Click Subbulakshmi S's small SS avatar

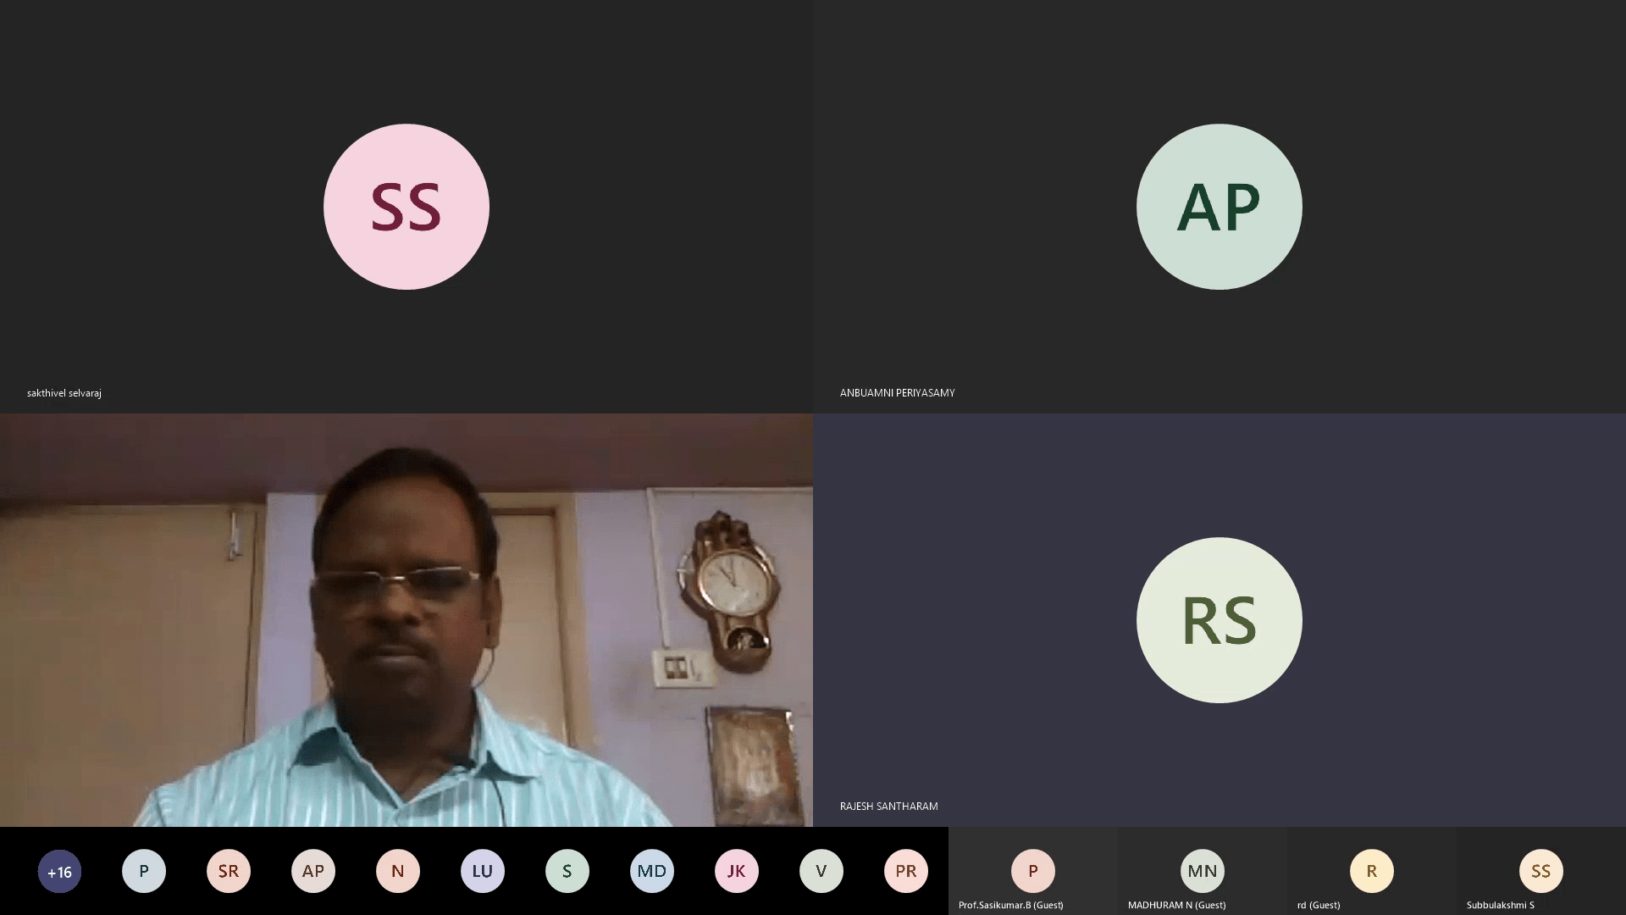point(1541,871)
